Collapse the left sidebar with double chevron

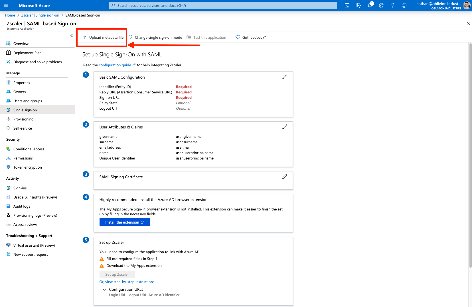(72, 36)
